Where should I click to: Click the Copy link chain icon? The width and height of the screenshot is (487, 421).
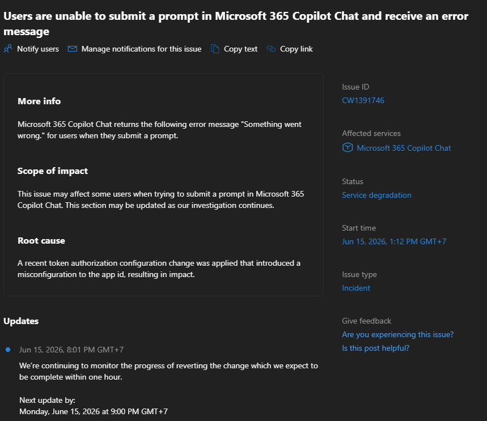[x=271, y=49]
